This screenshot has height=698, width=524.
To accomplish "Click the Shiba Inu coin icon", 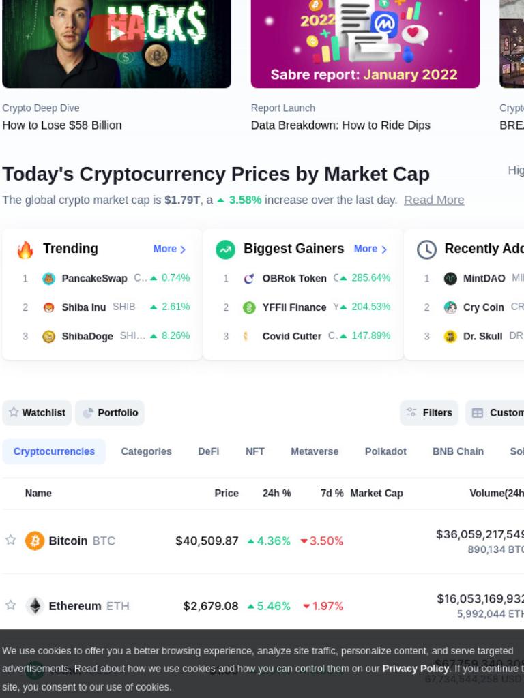I will (48, 307).
